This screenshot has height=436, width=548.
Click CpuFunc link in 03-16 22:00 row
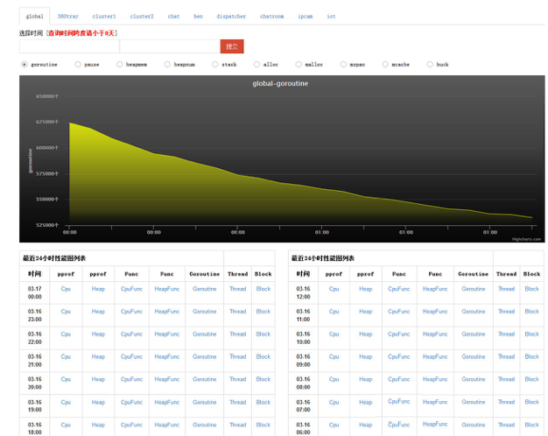131,334
